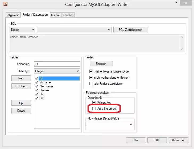Uncheck the PrimaryKey checkbox

(x=94, y=102)
